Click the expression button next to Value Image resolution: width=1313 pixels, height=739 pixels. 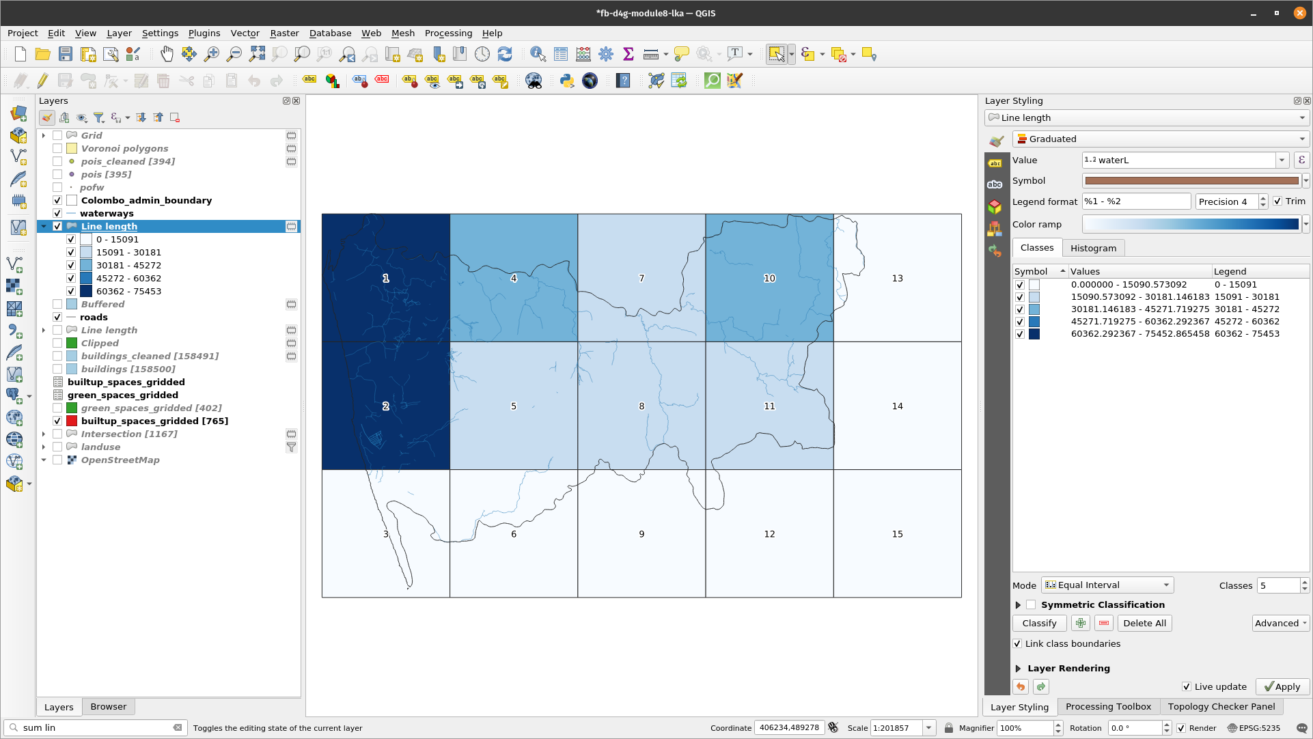coord(1301,161)
